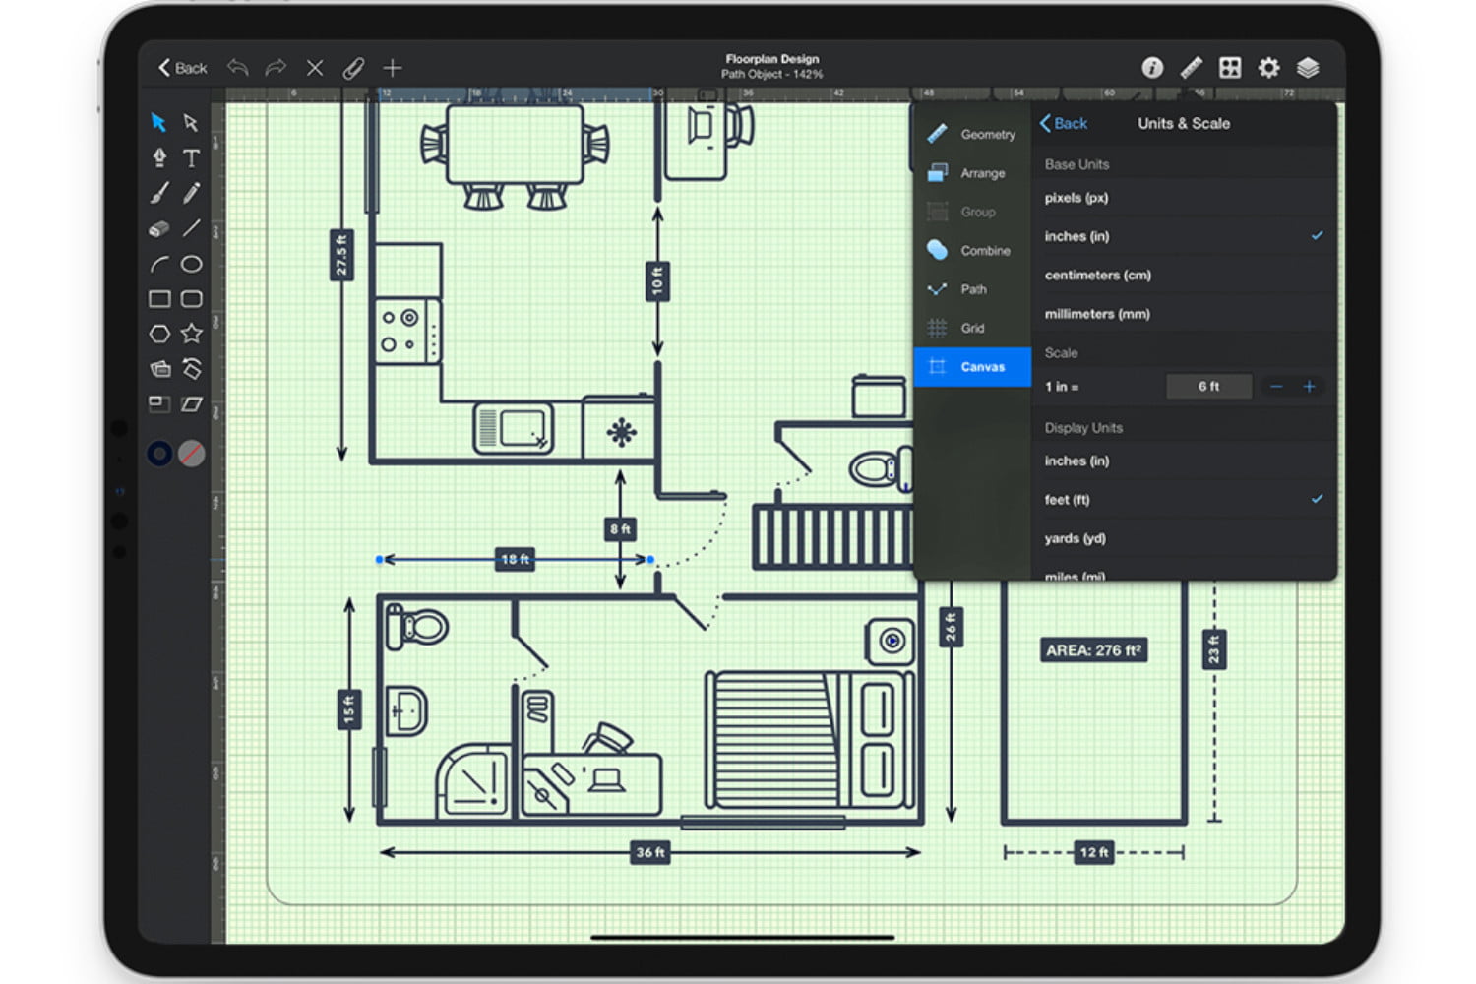Screen dimensions: 1476x984
Task: Open the settings gear icon
Action: [x=1268, y=68]
